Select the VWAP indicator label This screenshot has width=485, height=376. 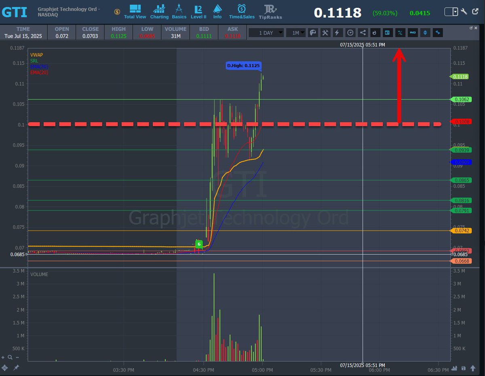click(36, 55)
